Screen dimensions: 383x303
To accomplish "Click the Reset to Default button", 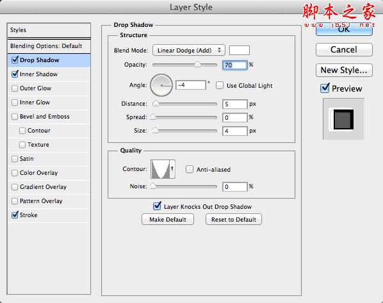I will (234, 219).
